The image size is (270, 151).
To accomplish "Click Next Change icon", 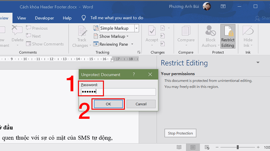I will (x=163, y=44).
